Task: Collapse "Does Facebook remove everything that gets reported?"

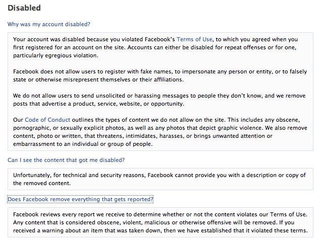Action: click(x=80, y=199)
